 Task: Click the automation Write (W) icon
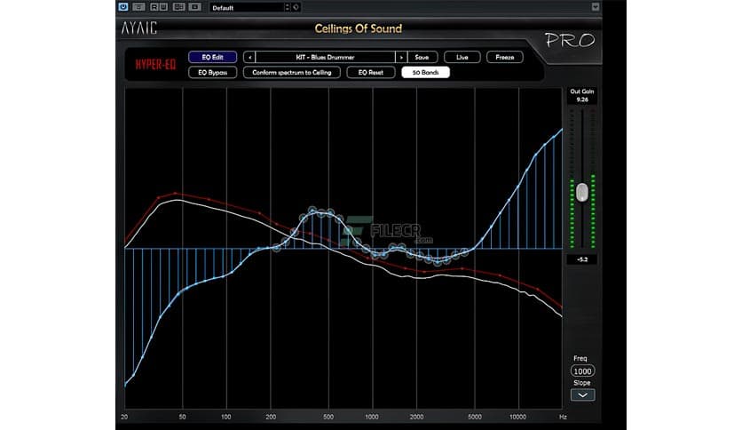tap(163, 6)
